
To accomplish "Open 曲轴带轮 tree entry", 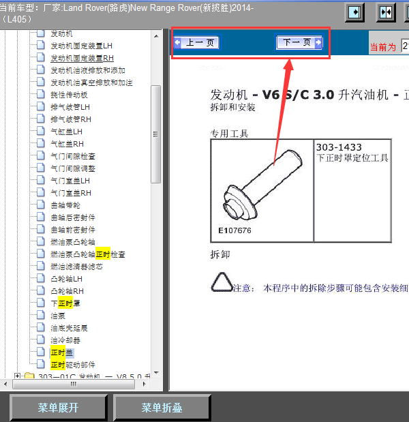I will [65, 205].
